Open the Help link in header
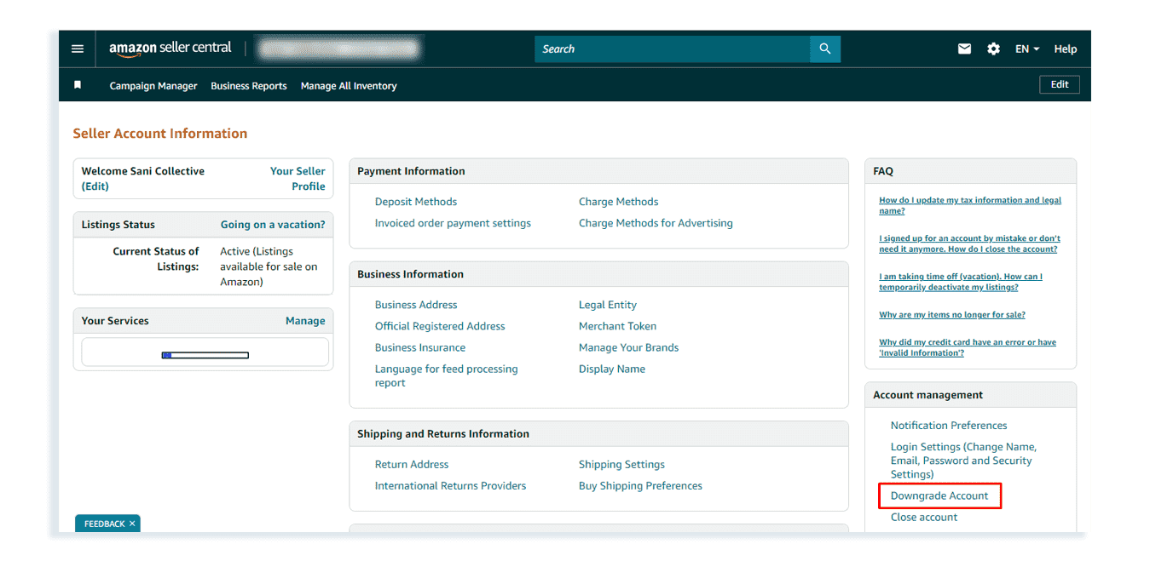Screen dimensions: 1150x561 coord(1065,49)
